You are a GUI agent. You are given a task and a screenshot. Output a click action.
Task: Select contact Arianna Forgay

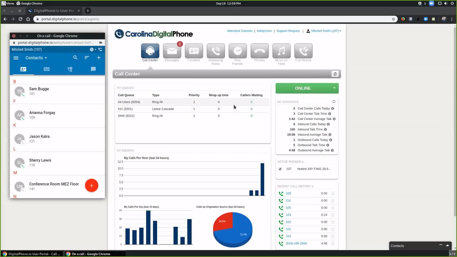(57, 115)
